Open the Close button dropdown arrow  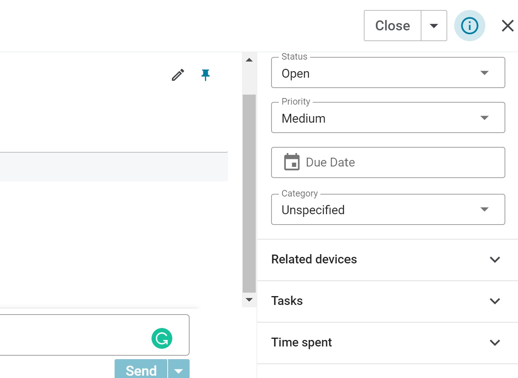pyautogui.click(x=434, y=26)
